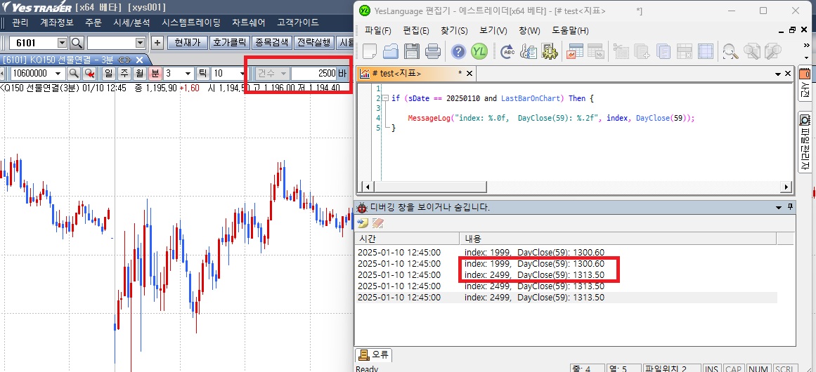Click the Print icon in editor toolbar

433,51
